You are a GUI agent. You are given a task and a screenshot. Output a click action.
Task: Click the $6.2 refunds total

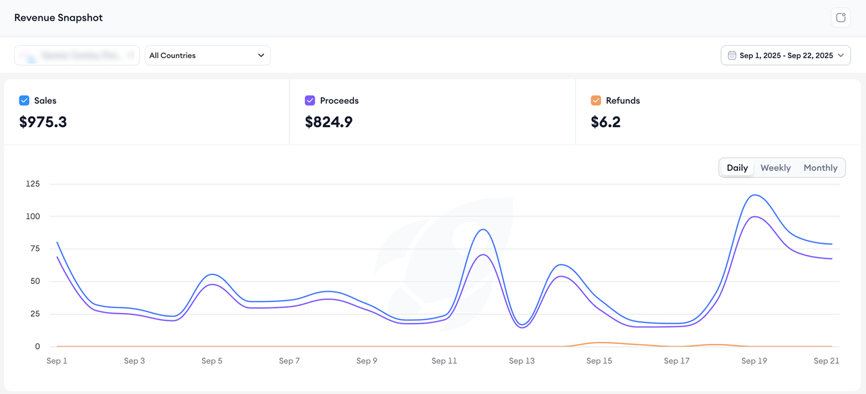coord(606,122)
